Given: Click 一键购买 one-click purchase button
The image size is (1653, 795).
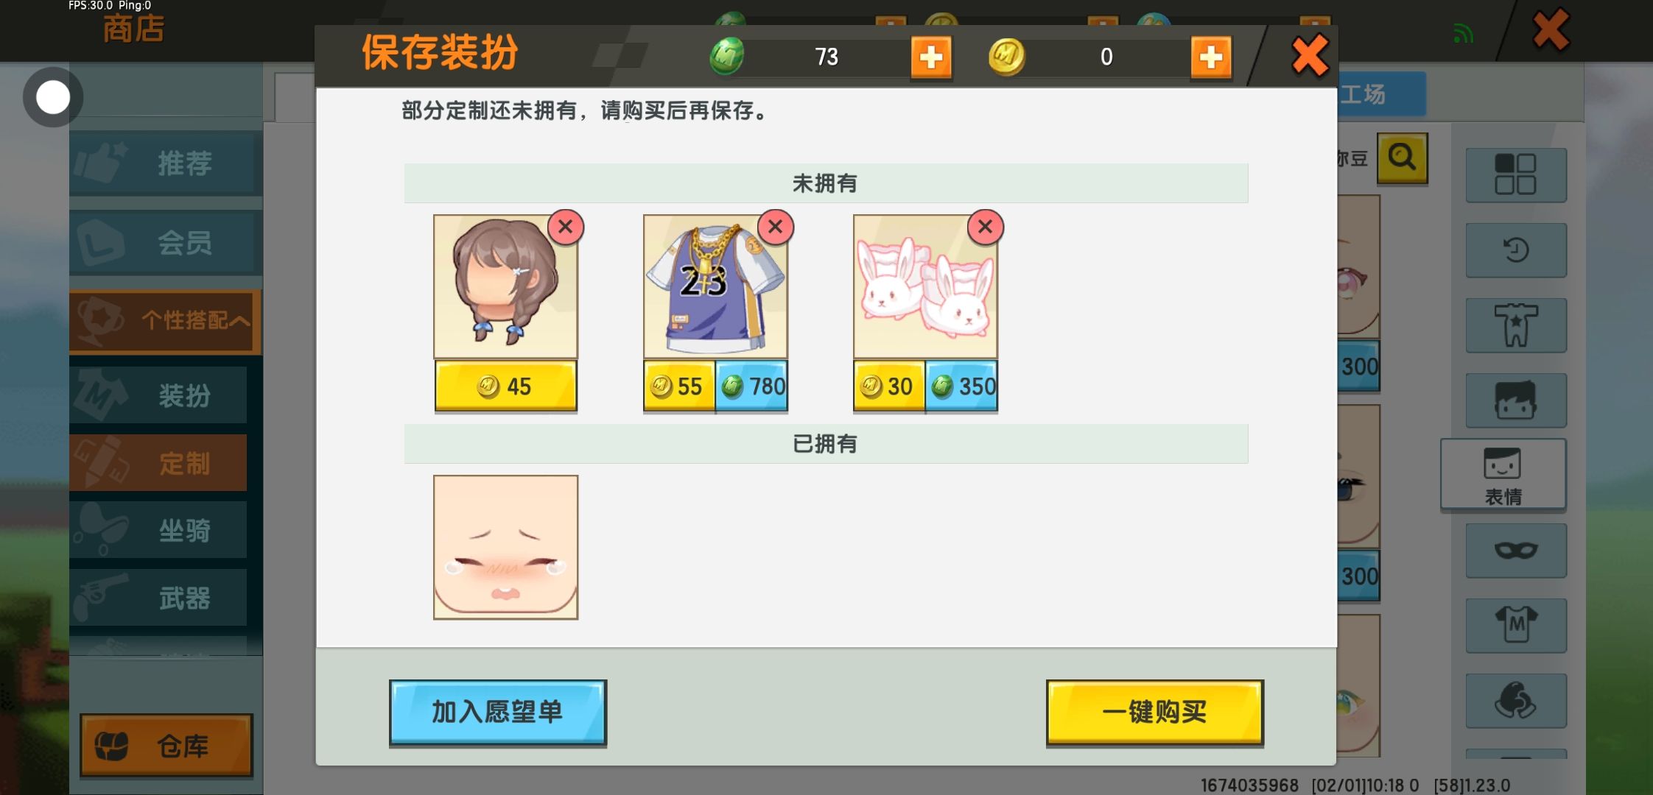Looking at the screenshot, I should point(1154,712).
